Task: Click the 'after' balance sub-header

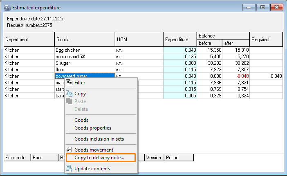Action: (x=235, y=43)
